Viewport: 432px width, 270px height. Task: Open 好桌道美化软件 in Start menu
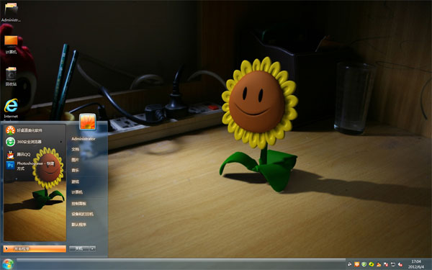35,130
